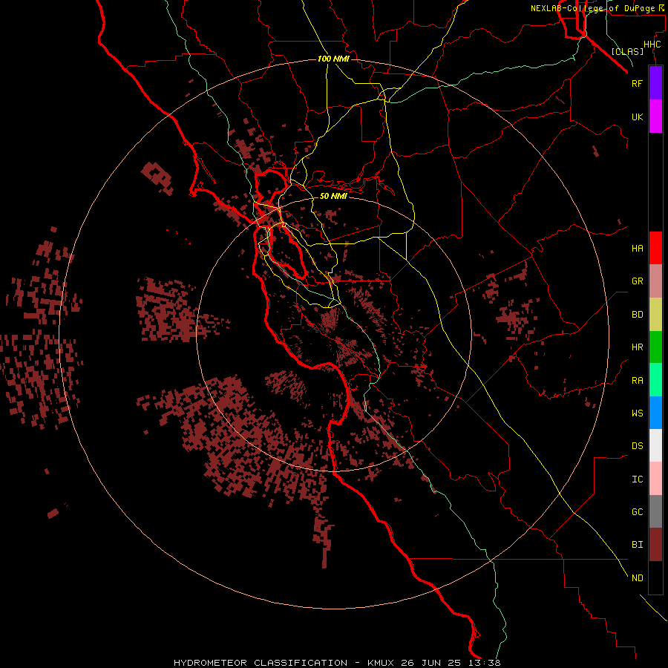Click the GR pink-brown legend color block

[x=655, y=281]
